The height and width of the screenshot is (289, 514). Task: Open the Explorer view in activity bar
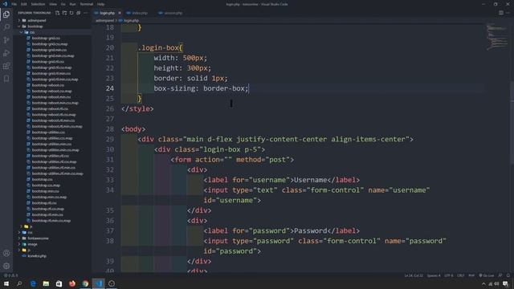pos(6,14)
